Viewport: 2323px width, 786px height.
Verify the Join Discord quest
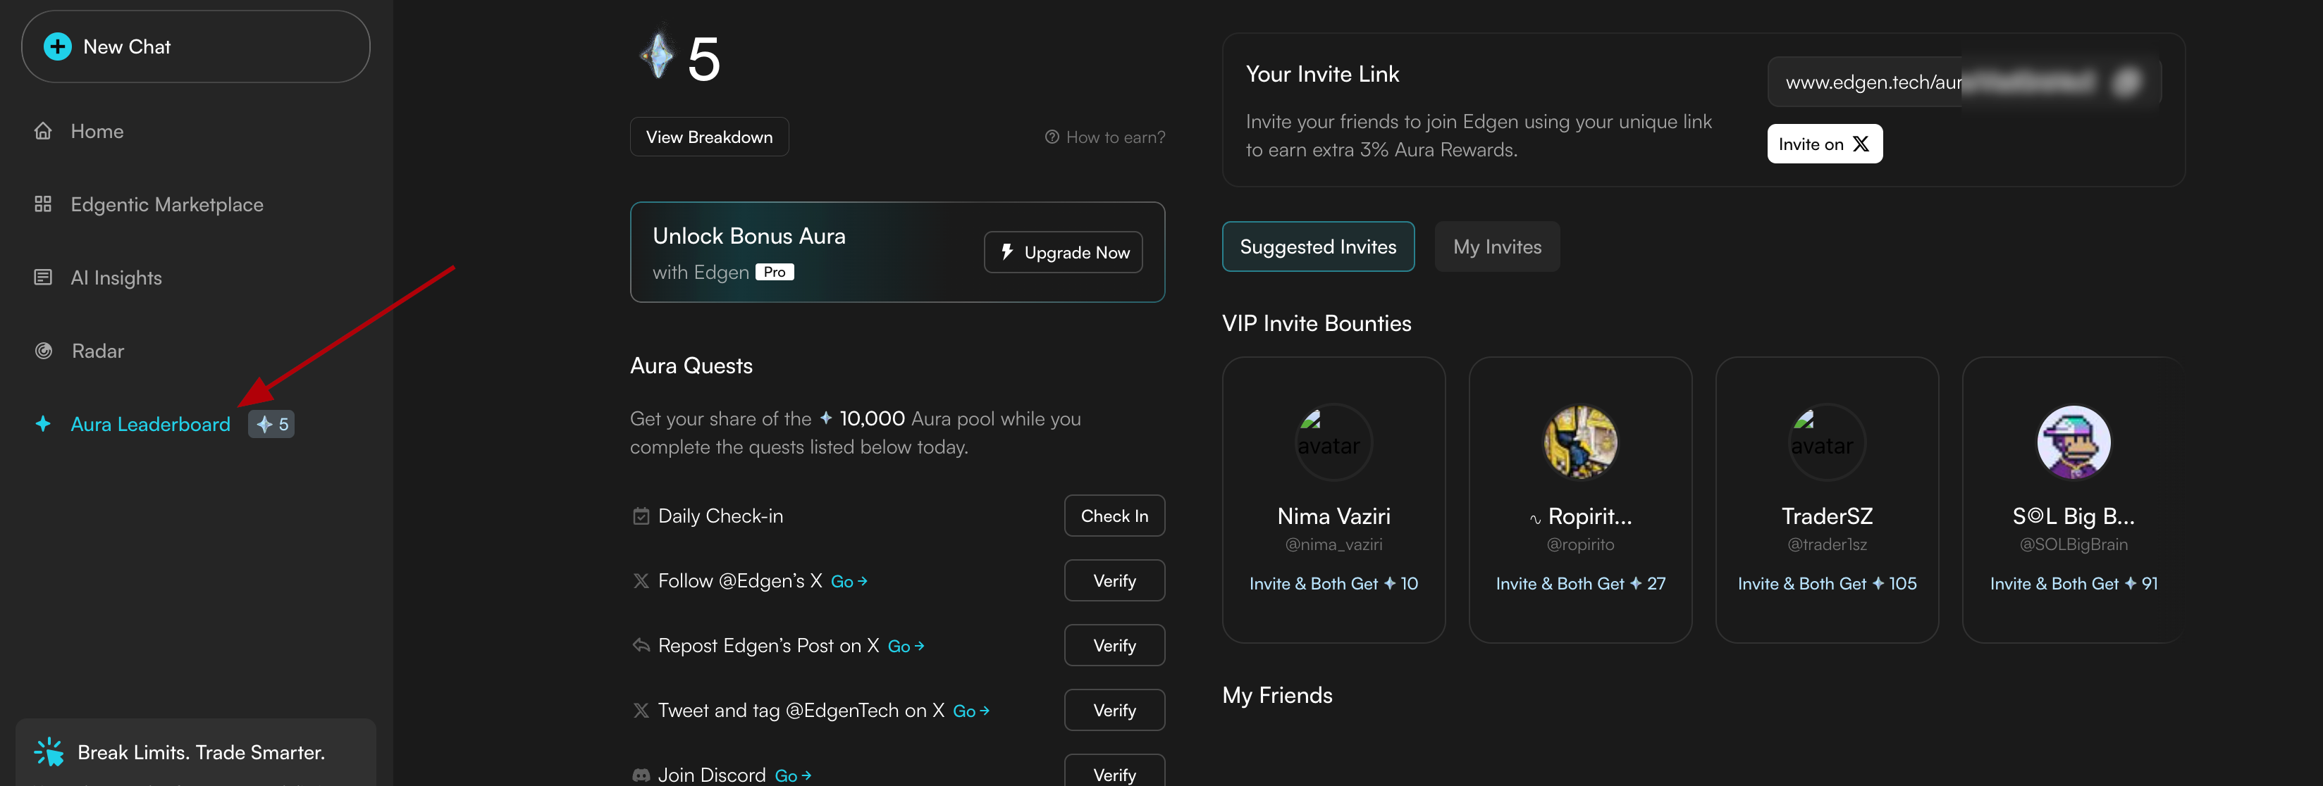(1114, 771)
